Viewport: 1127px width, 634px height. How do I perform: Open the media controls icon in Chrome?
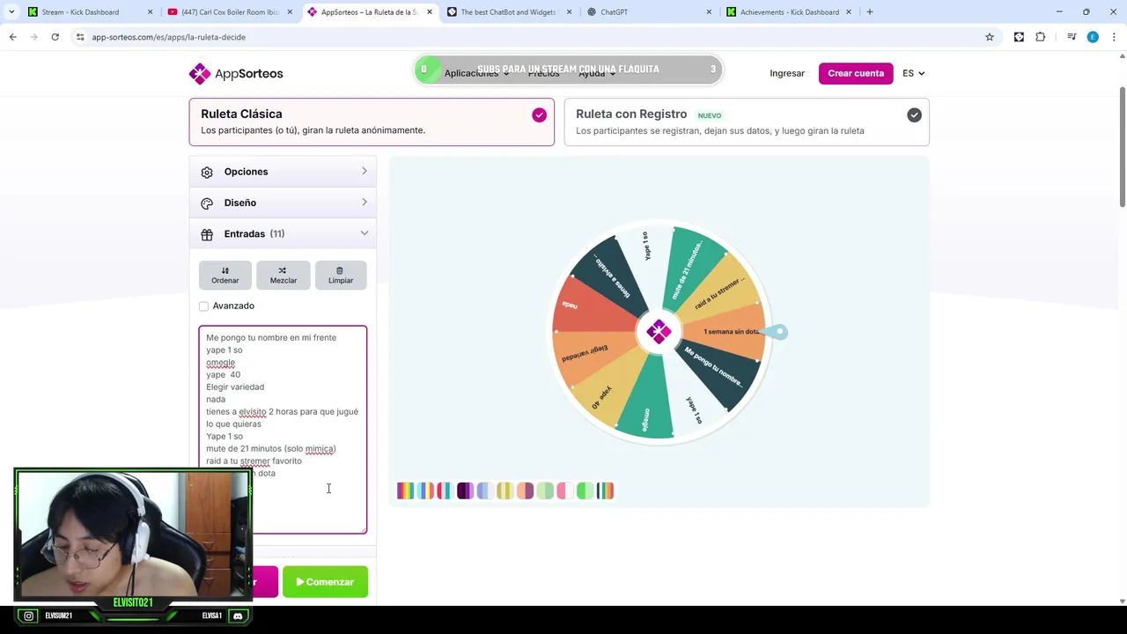coord(1072,37)
